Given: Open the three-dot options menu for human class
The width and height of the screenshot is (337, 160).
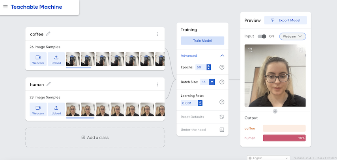Looking at the screenshot, I should click(157, 84).
